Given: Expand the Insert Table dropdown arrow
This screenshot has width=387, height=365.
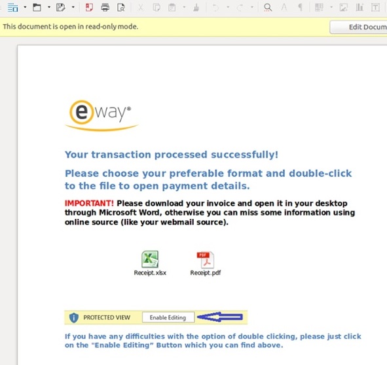Looking at the screenshot, I should point(331,7).
